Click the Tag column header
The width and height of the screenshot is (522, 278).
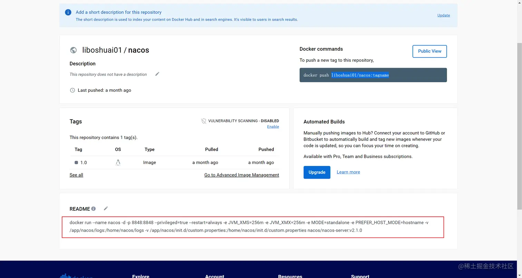78,149
